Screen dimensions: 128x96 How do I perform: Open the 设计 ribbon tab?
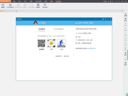25,1
